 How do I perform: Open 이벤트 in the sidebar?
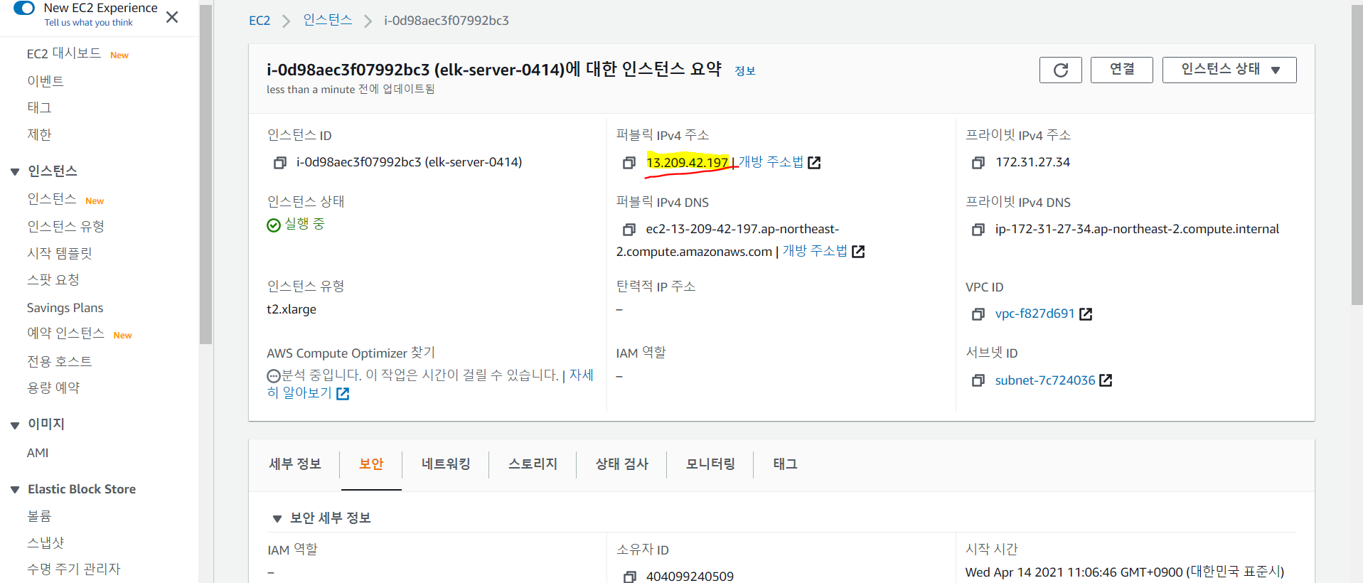pyautogui.click(x=46, y=81)
